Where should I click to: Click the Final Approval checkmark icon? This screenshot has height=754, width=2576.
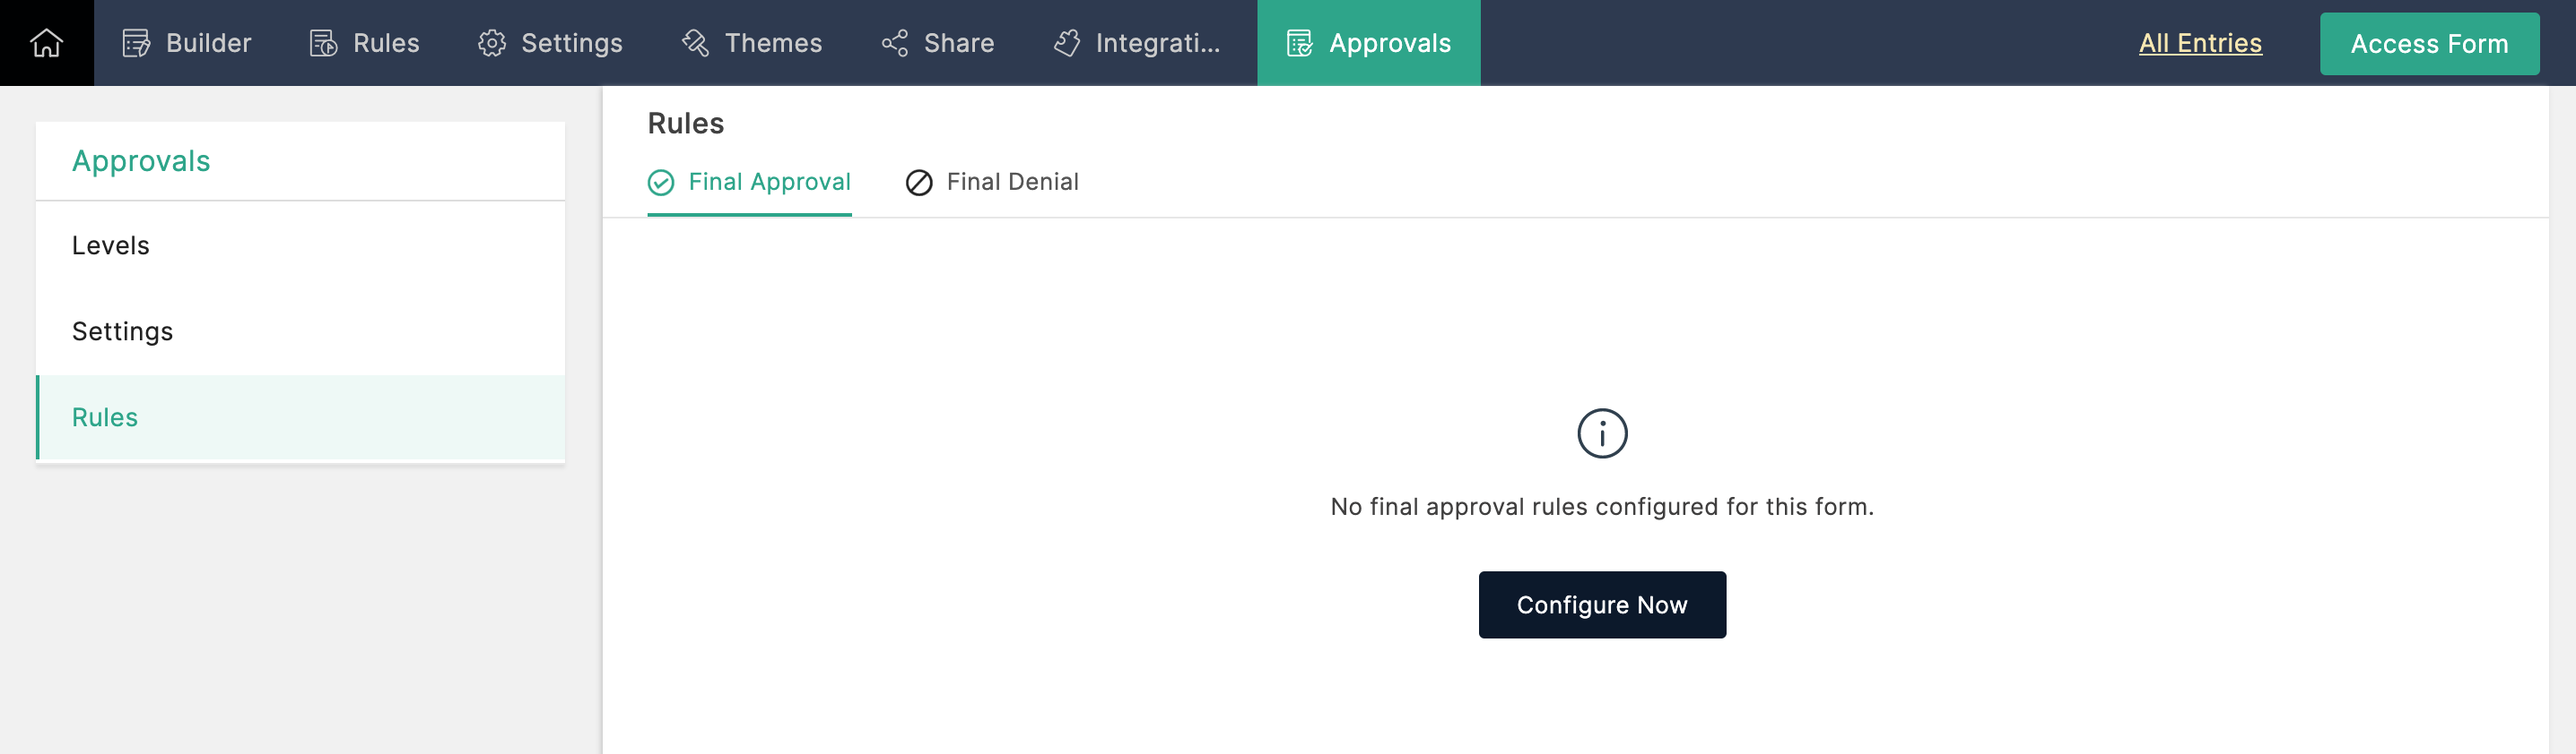661,182
